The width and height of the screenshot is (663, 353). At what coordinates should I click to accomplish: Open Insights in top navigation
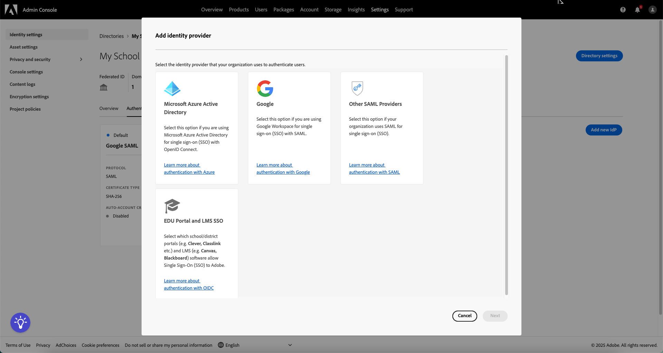pyautogui.click(x=356, y=10)
